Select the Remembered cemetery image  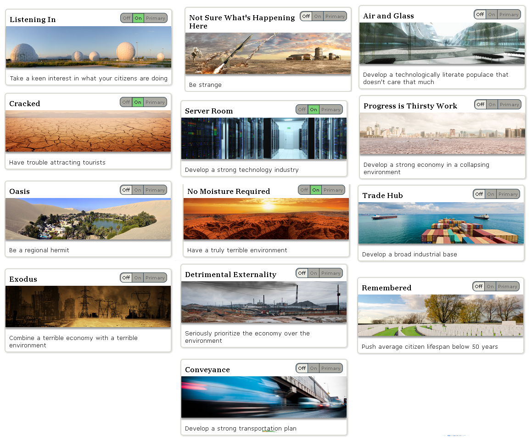(x=441, y=315)
